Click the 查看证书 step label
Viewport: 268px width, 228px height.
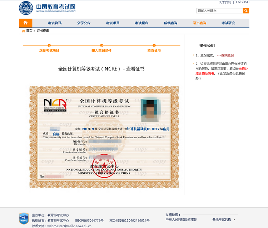pos(154,50)
